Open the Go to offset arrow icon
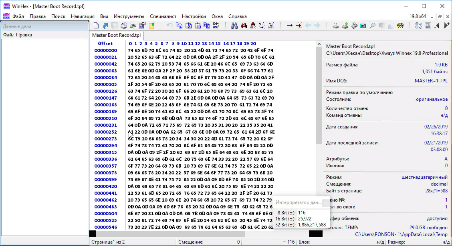This screenshot has width=452, height=246. [x=290, y=26]
